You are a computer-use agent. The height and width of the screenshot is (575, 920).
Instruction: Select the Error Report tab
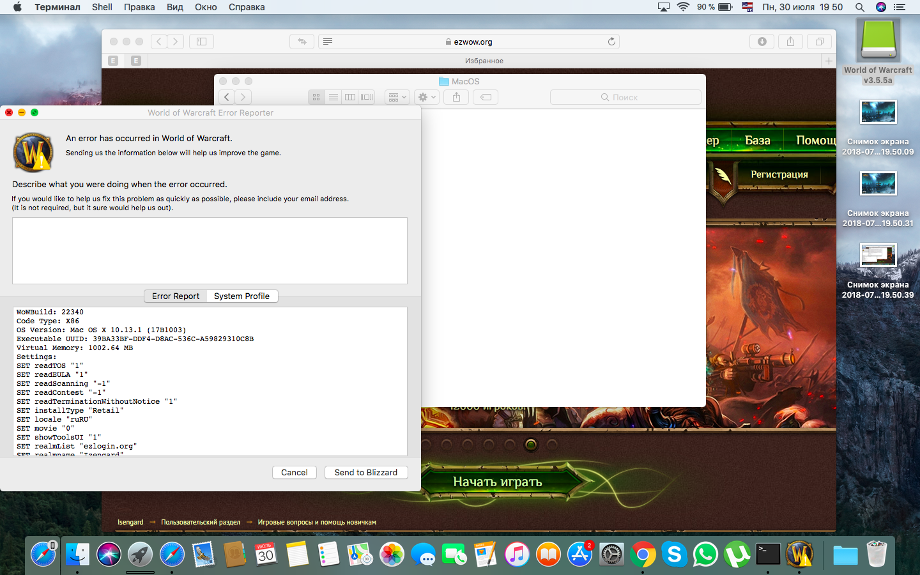coord(176,296)
